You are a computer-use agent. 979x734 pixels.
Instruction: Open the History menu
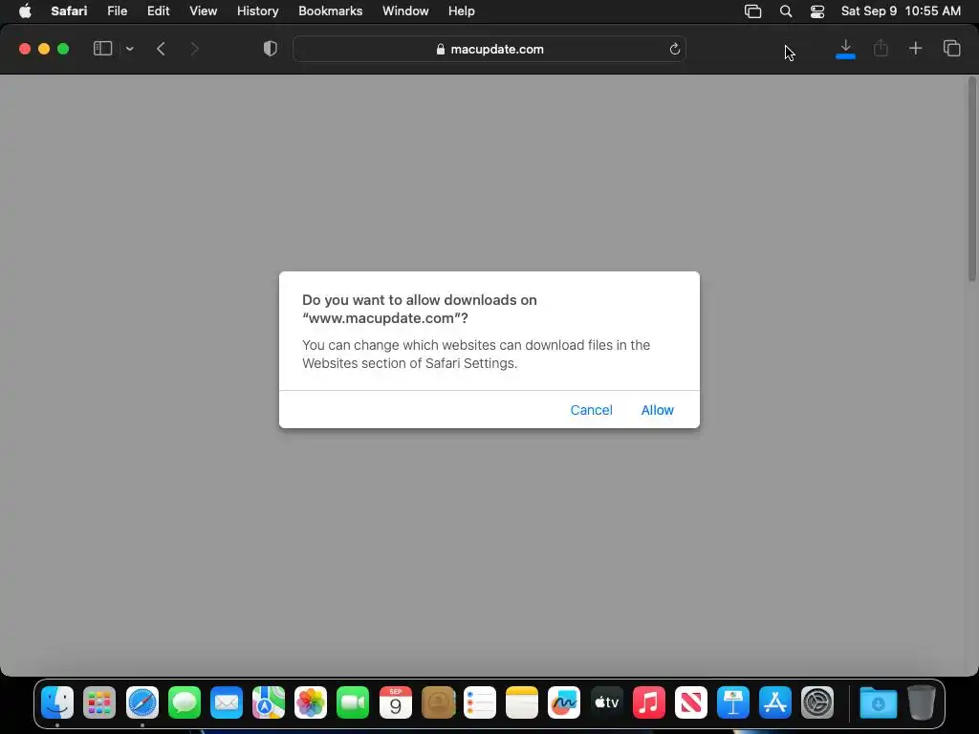coord(257,11)
